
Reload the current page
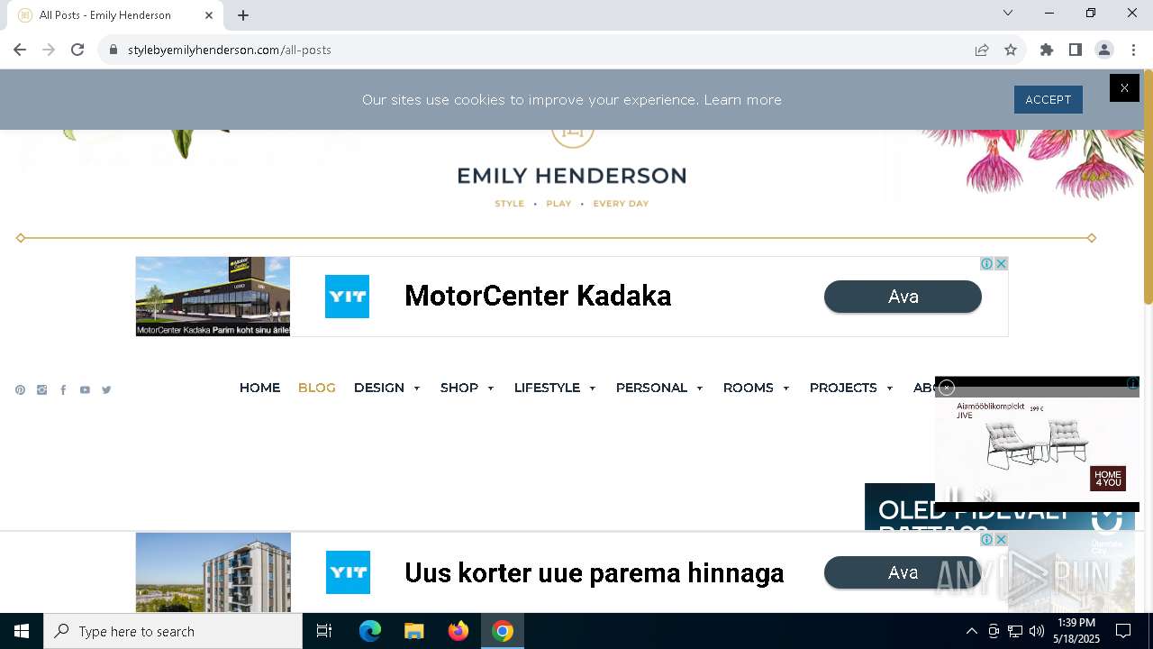pos(77,50)
